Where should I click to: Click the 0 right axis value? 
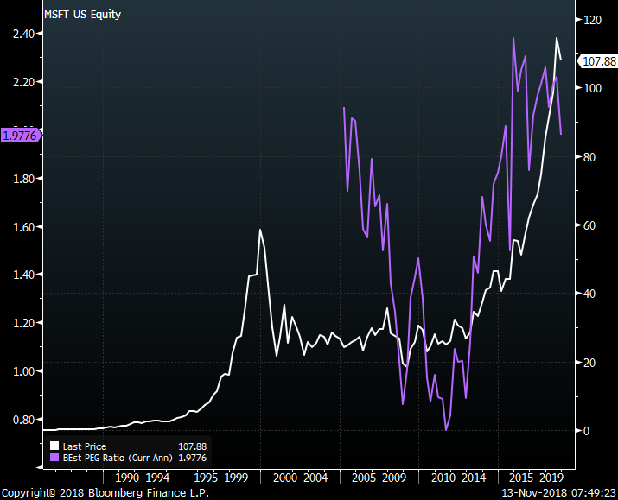click(x=587, y=431)
